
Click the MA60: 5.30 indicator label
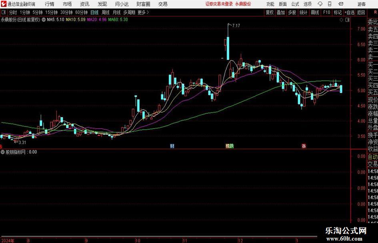pyautogui.click(x=118, y=20)
